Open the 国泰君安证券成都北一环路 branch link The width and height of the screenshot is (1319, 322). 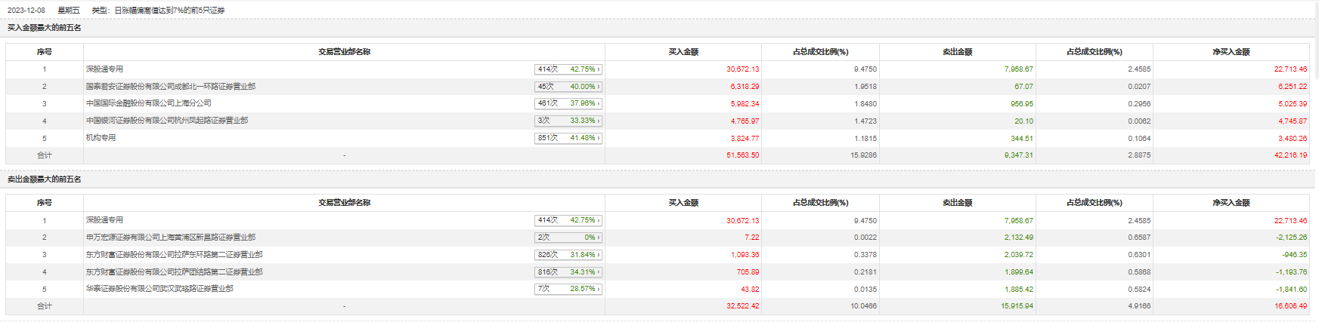pyautogui.click(x=170, y=87)
